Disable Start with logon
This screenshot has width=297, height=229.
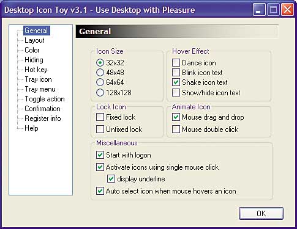pyautogui.click(x=100, y=155)
